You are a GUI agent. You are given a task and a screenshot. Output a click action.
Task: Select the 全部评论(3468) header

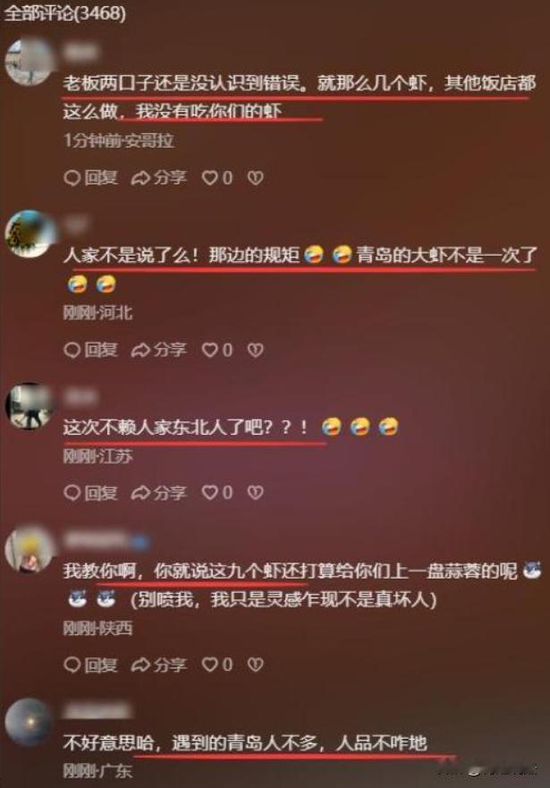[x=64, y=13]
